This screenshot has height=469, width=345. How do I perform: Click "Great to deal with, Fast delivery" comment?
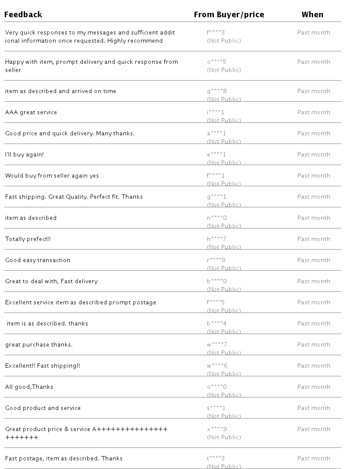pos(51,281)
